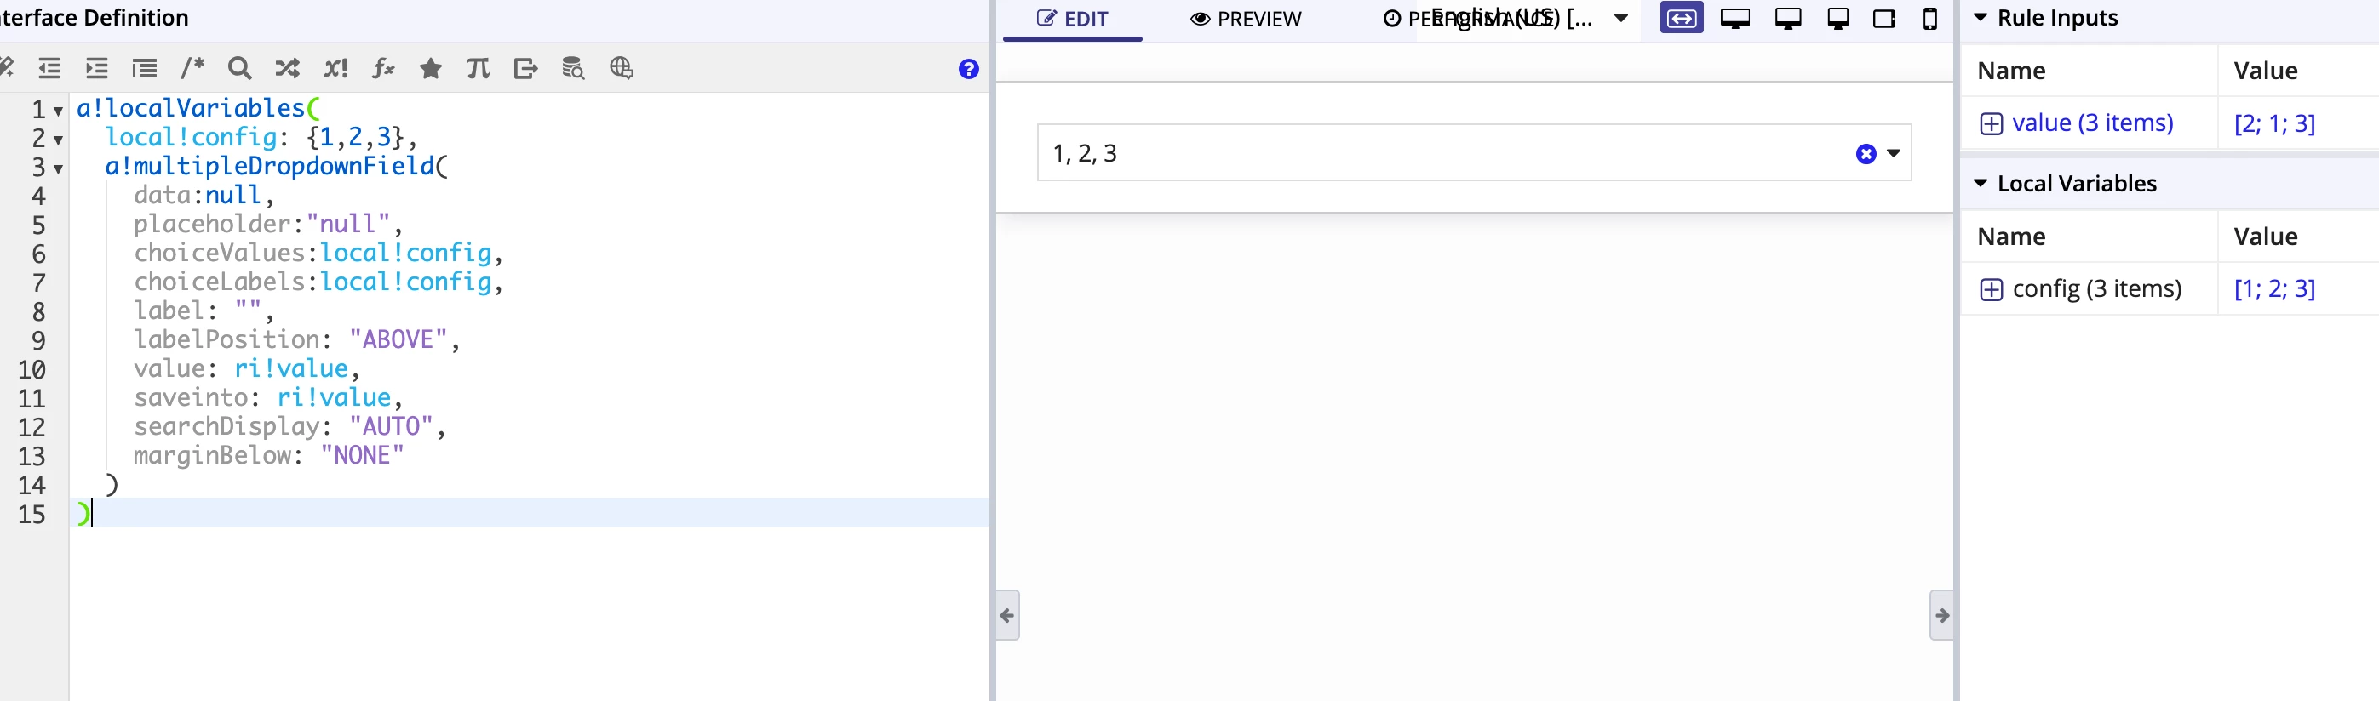Expand the config (3 items) plus icon
This screenshot has height=701, width=2379.
(x=1991, y=289)
